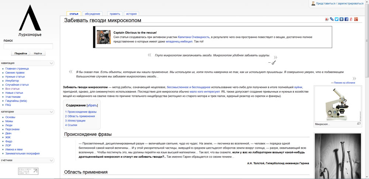Hide the table of contents via убрать
369x179 pixels.
[x=92, y=105]
